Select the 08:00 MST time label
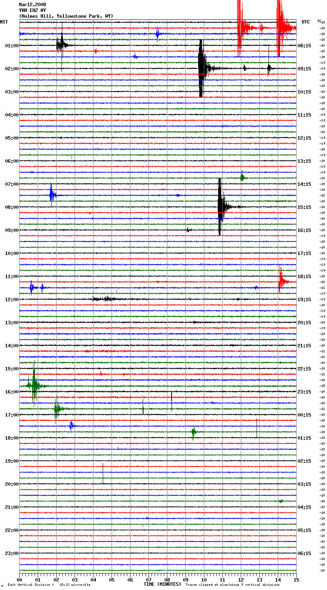 pyautogui.click(x=12, y=207)
